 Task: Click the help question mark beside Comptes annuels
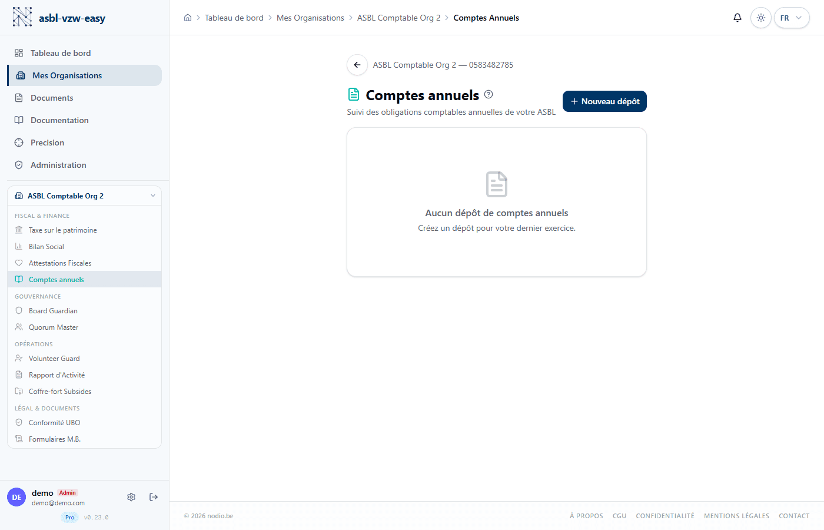[x=489, y=94]
